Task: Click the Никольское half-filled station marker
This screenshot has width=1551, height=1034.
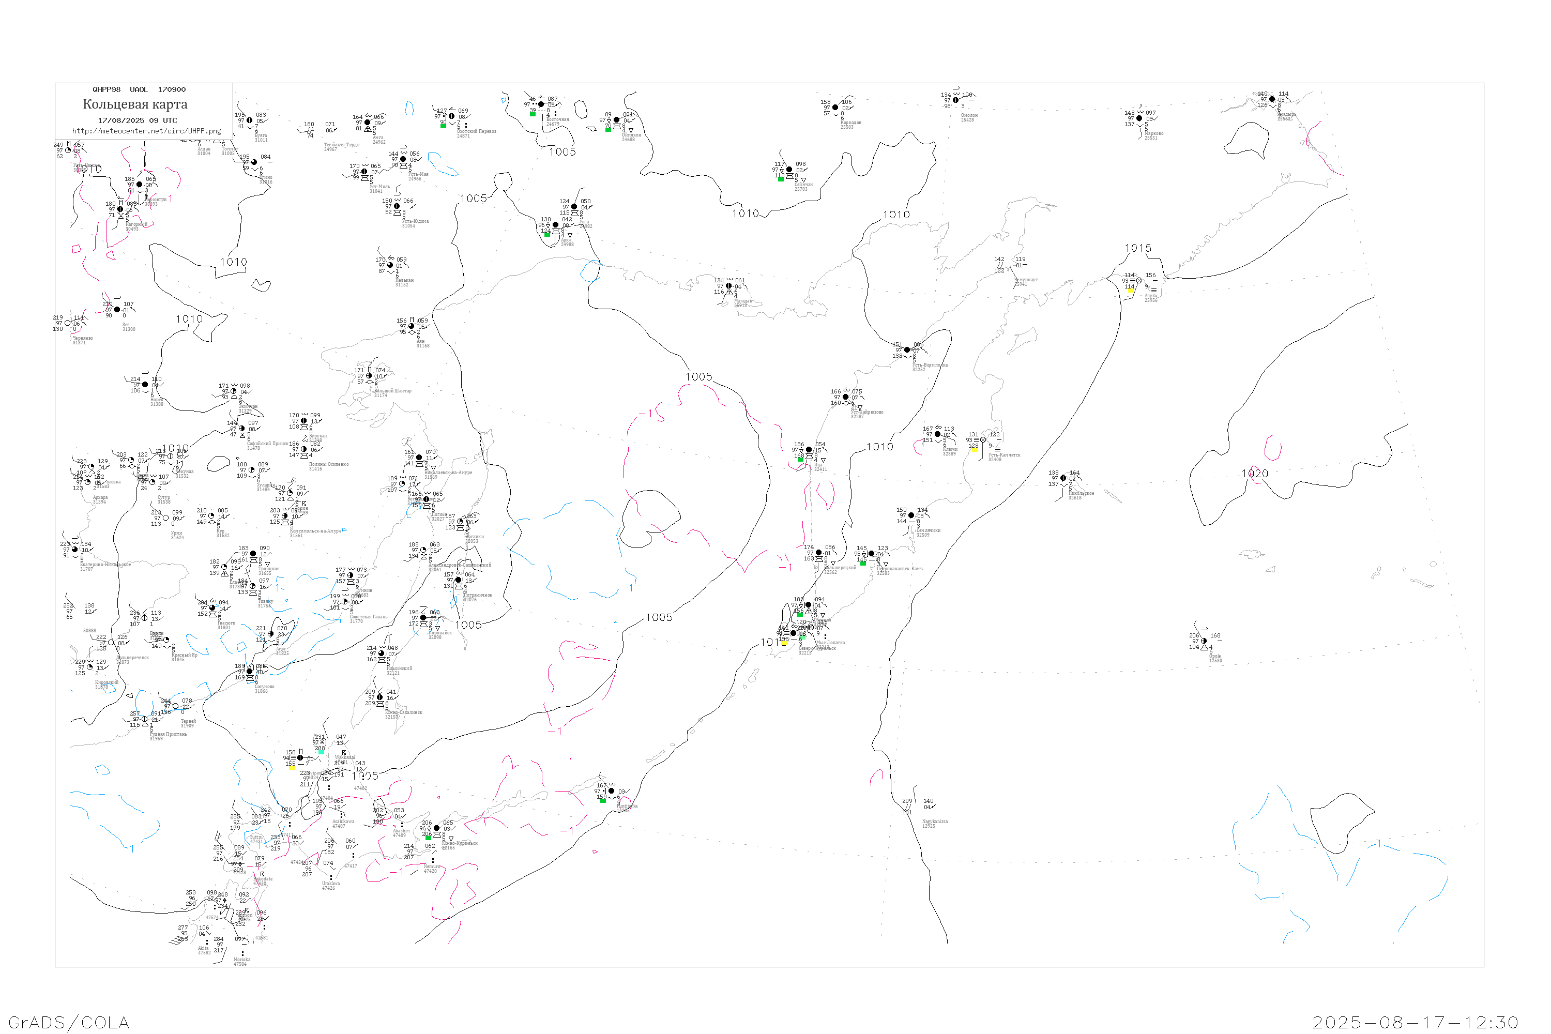Action: 1063,478
